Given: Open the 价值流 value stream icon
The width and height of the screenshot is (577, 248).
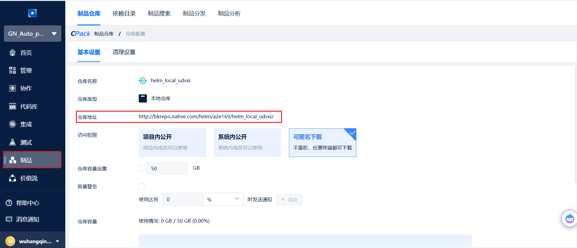Looking at the screenshot, I should pyautogui.click(x=12, y=178).
